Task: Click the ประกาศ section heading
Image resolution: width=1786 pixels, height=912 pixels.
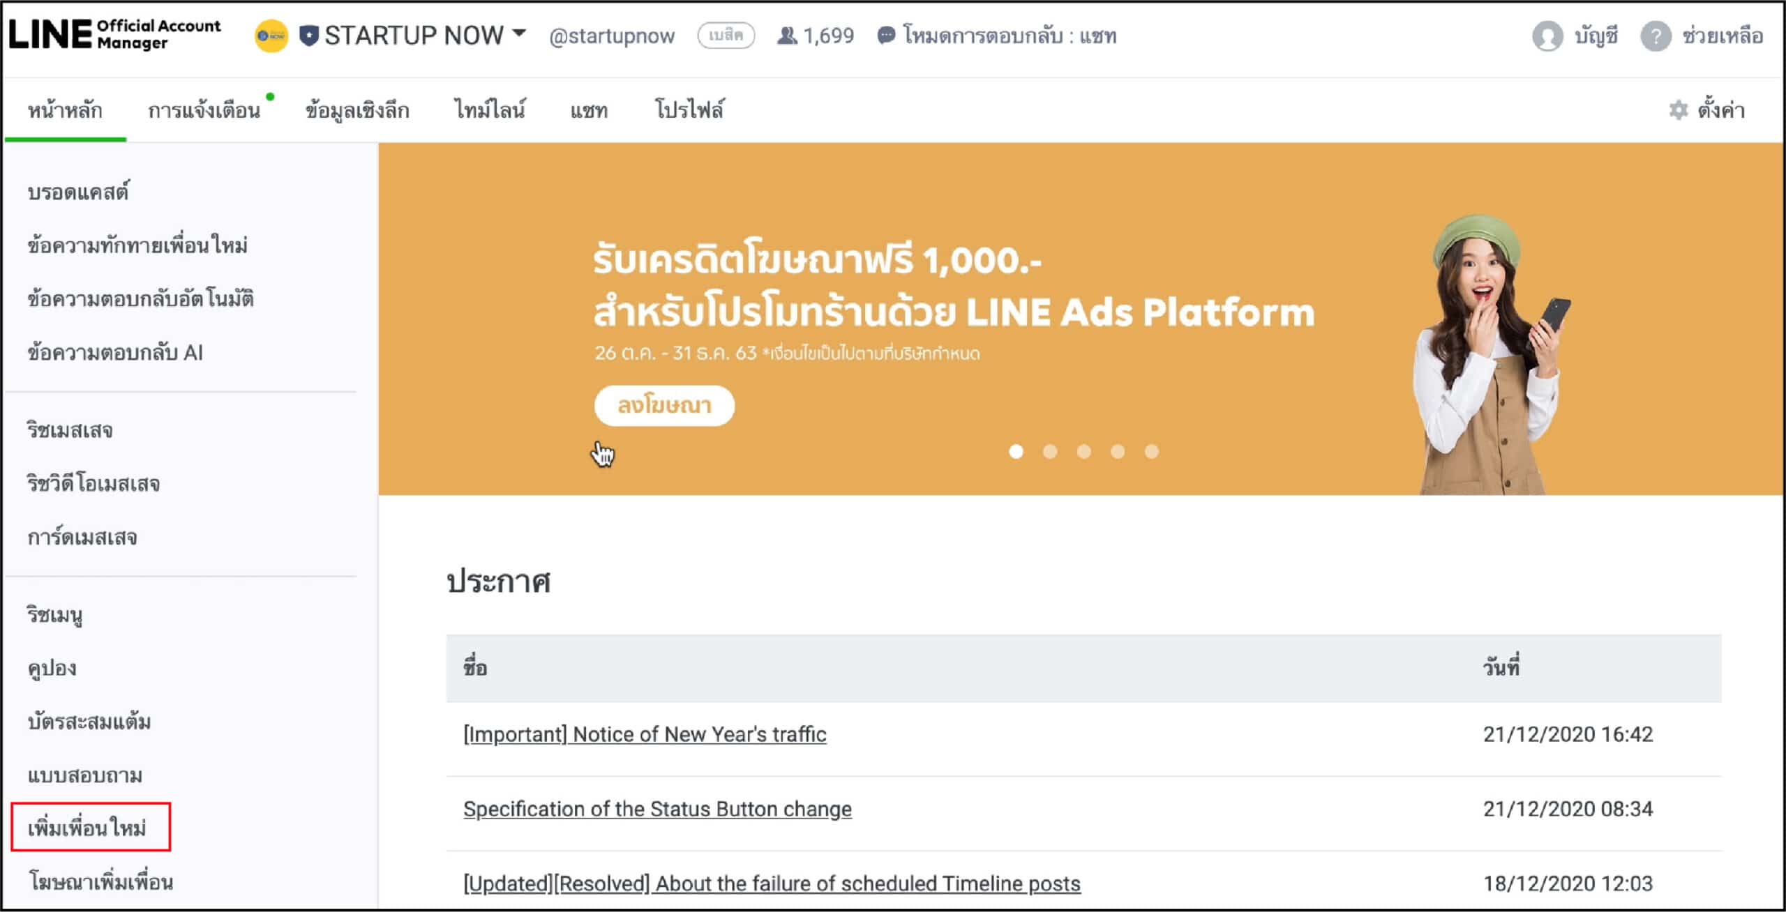Action: click(498, 582)
